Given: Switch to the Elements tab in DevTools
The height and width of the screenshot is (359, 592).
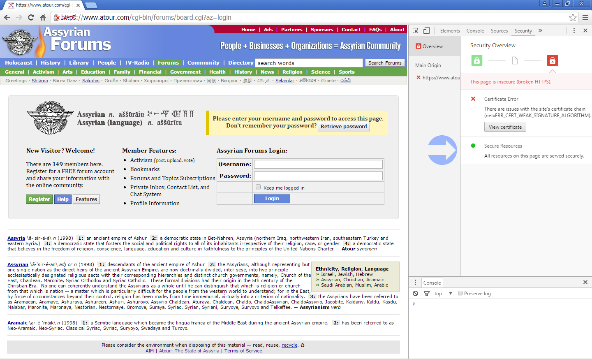Looking at the screenshot, I should (x=450, y=30).
